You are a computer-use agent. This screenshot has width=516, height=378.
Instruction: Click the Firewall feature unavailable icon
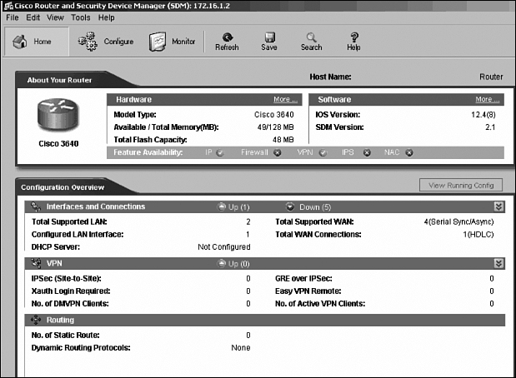[x=278, y=152]
